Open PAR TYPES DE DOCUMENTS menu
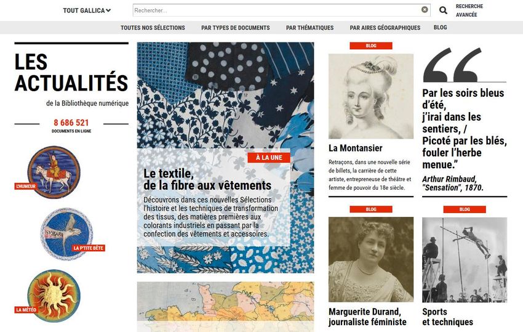The height and width of the screenshot is (332, 523). tap(236, 28)
